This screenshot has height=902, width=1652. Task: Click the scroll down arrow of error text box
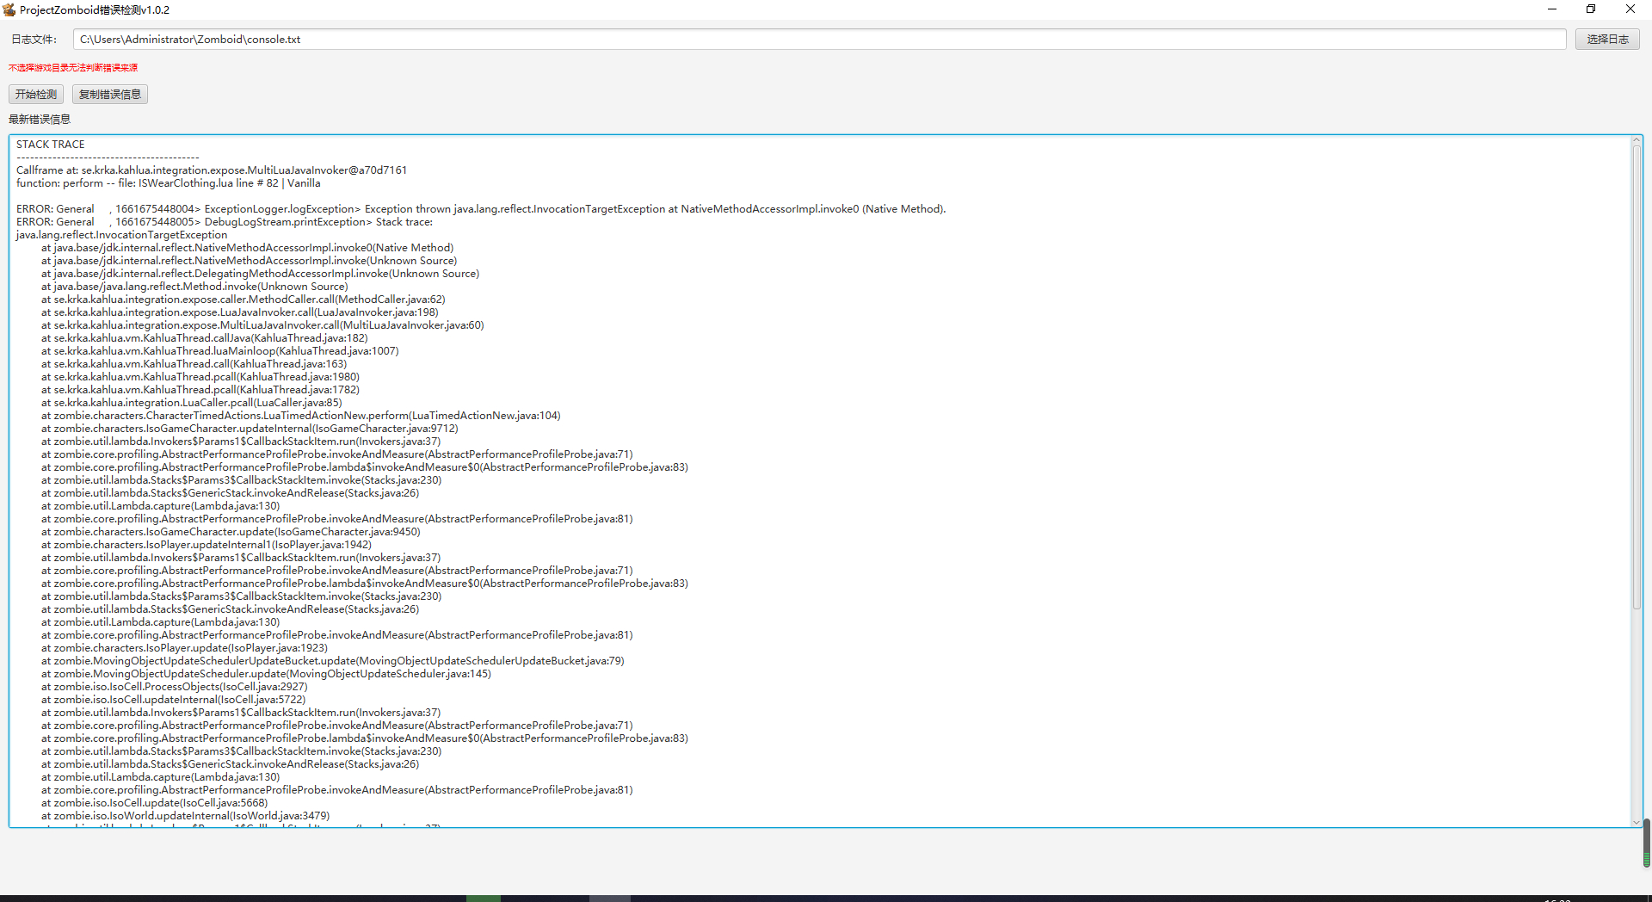pyautogui.click(x=1637, y=822)
